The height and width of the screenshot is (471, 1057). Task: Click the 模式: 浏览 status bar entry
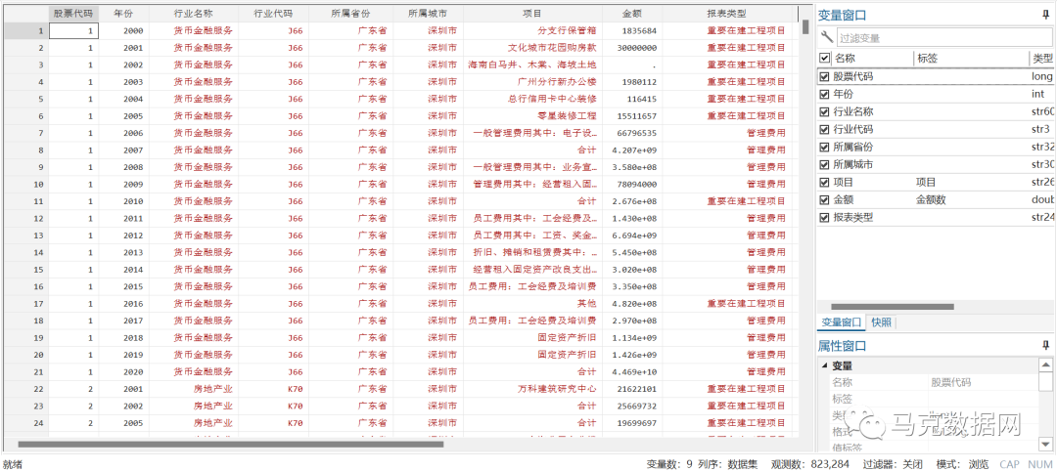tap(962, 464)
